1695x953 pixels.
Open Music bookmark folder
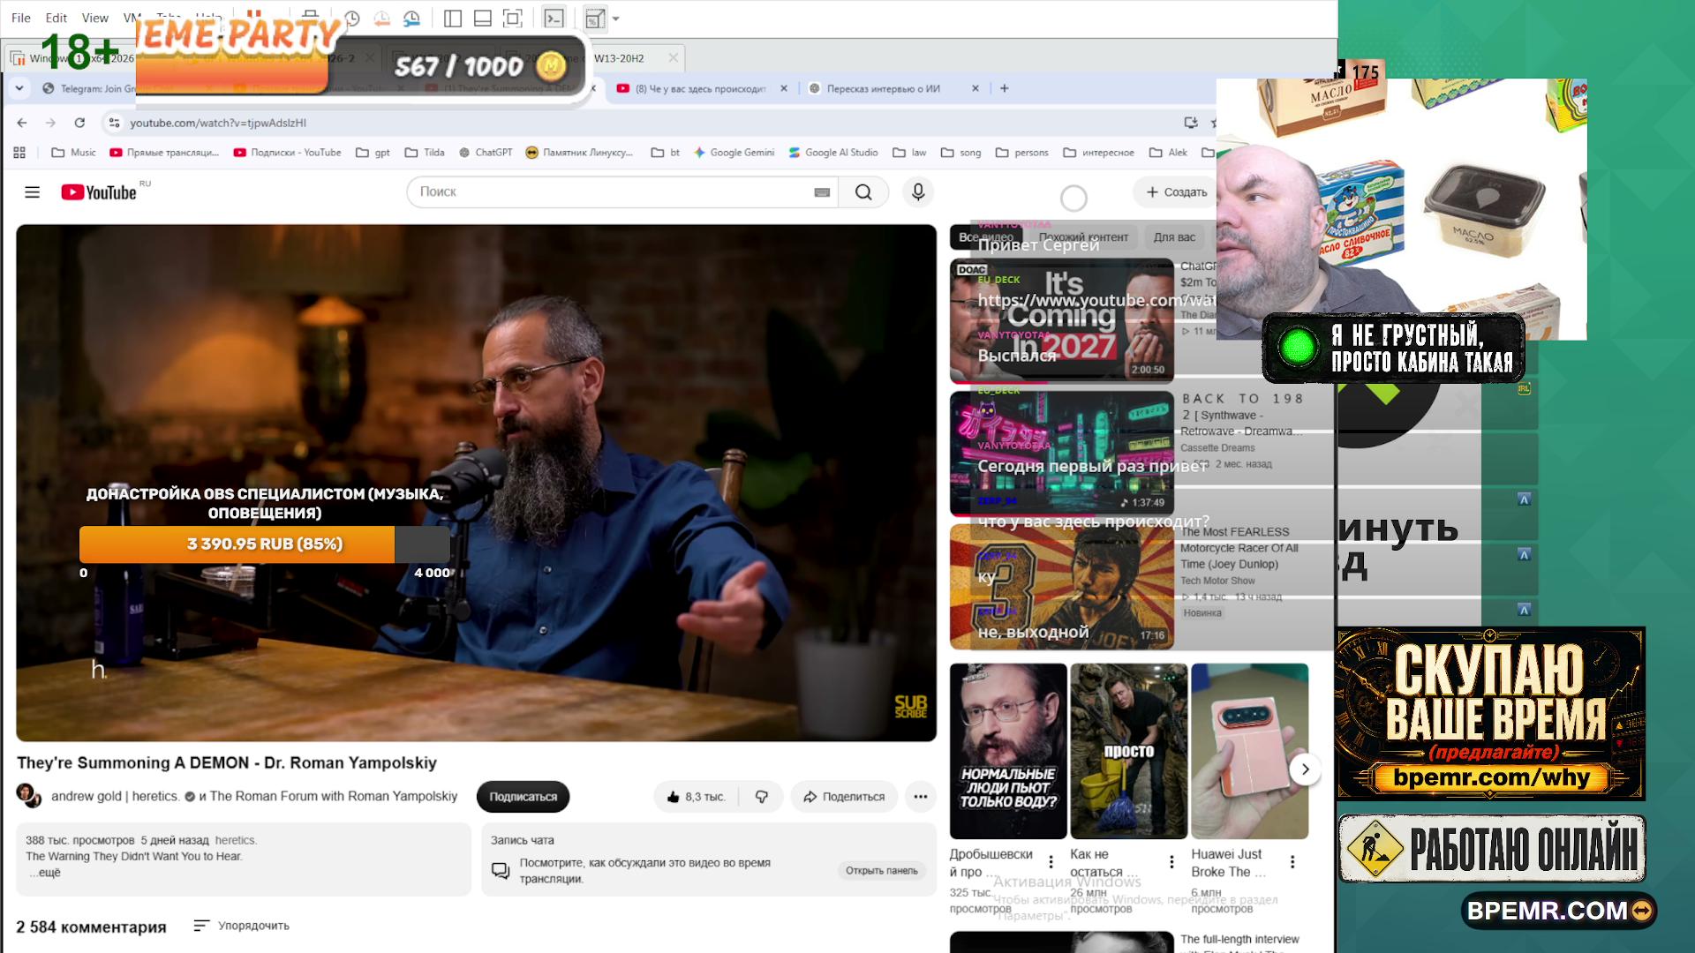(74, 153)
